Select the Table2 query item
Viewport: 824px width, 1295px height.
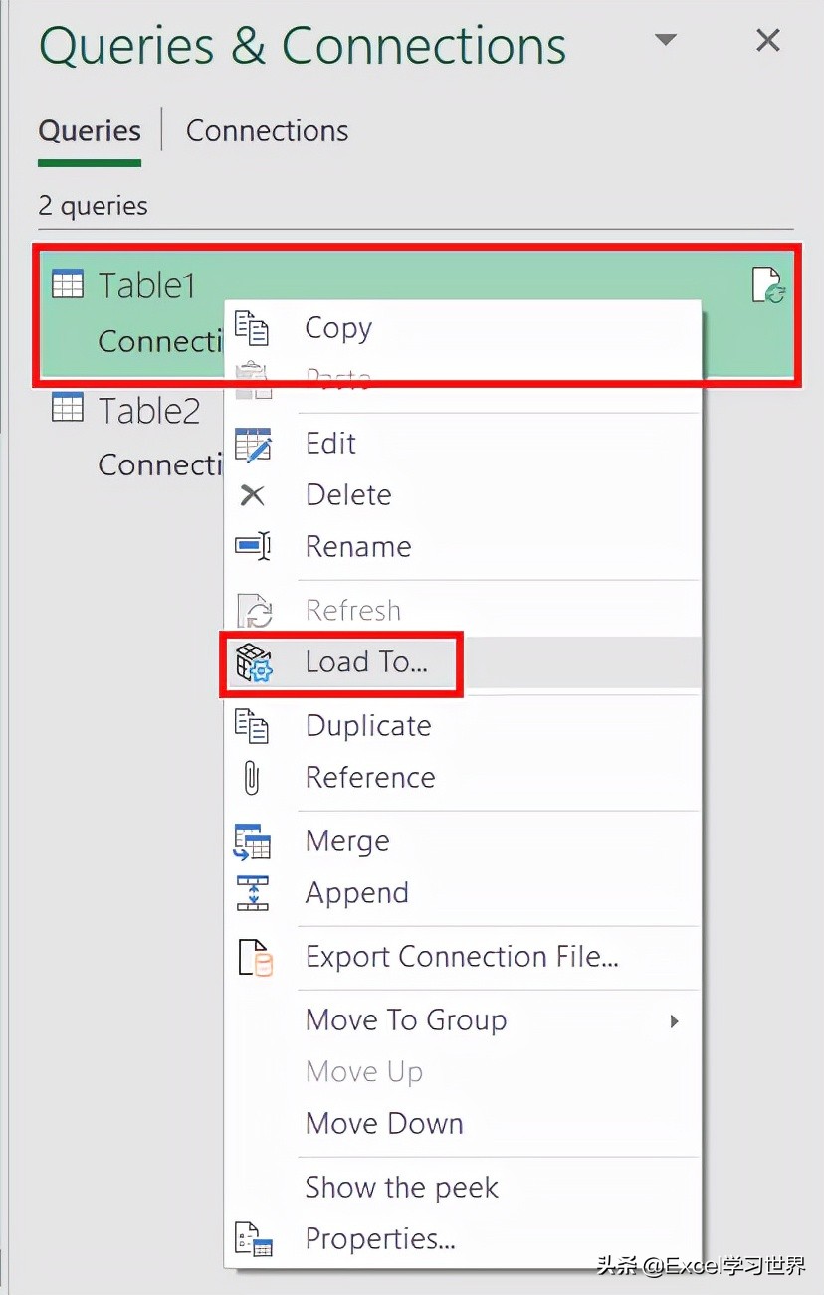click(x=129, y=437)
